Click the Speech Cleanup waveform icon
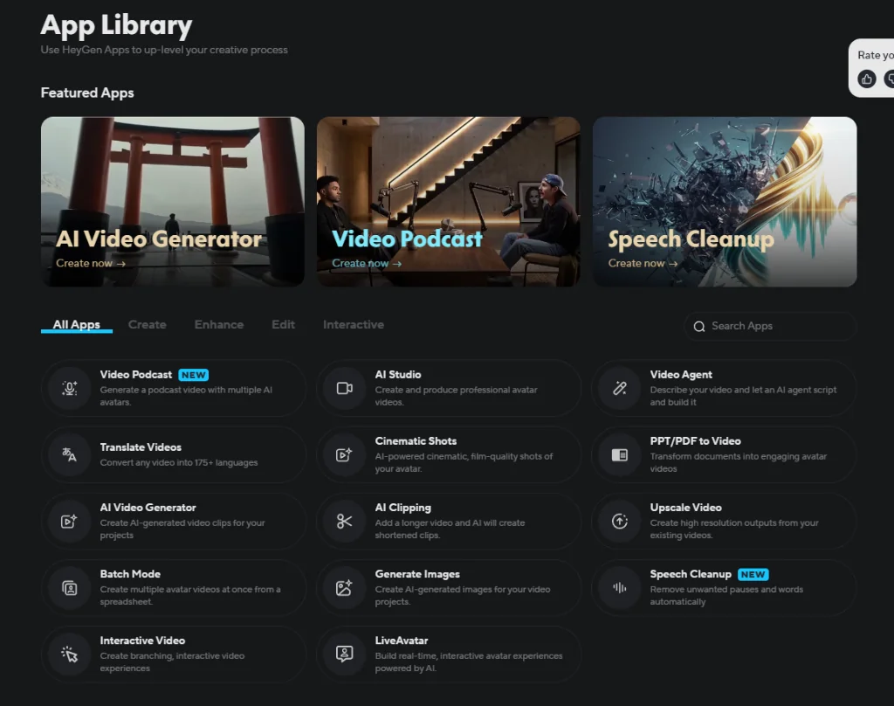 click(x=620, y=588)
